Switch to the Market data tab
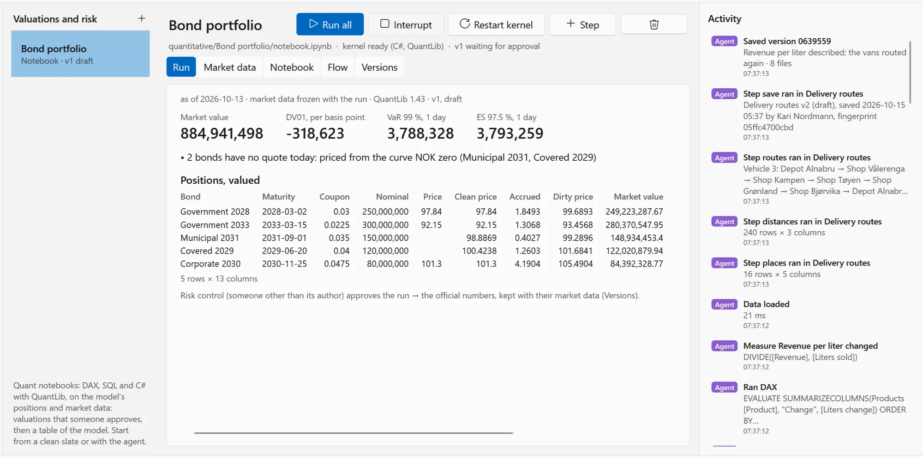923x458 pixels. (x=230, y=67)
